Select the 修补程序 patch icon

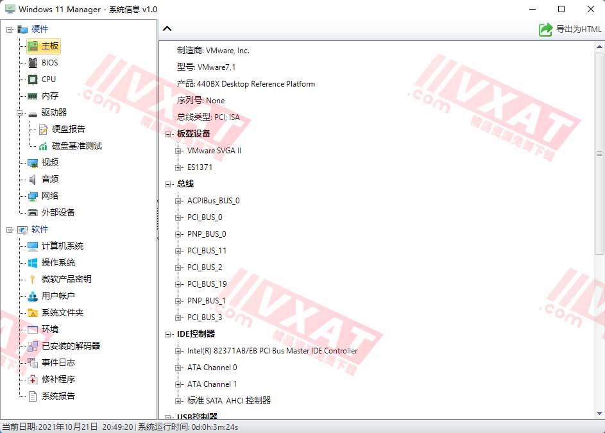pyautogui.click(x=33, y=379)
